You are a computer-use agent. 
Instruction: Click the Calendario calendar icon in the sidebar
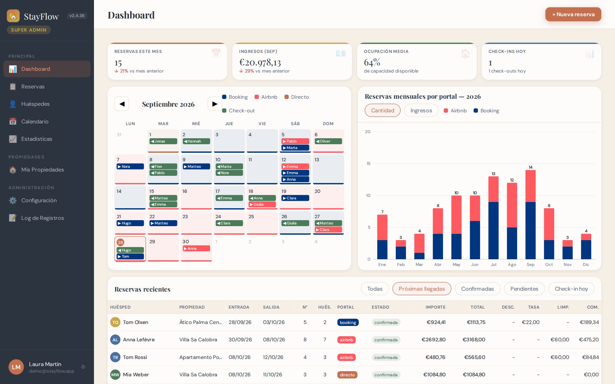click(13, 121)
